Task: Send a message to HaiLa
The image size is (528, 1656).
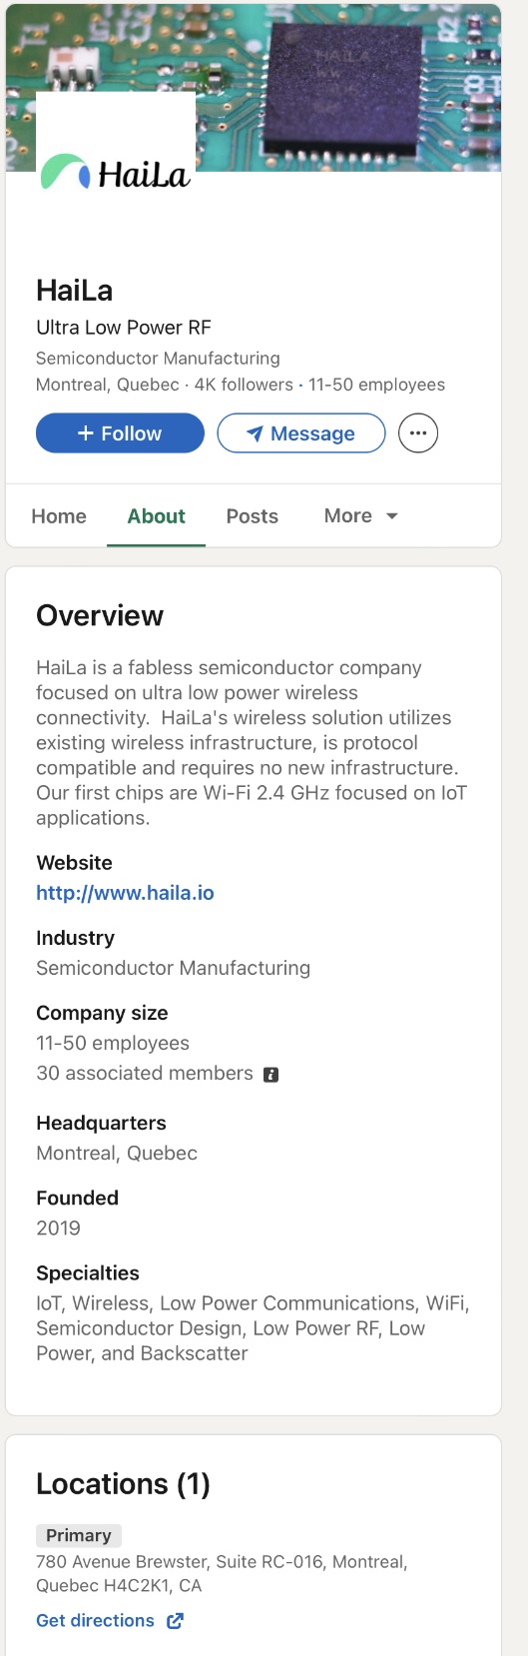Action: pos(301,433)
